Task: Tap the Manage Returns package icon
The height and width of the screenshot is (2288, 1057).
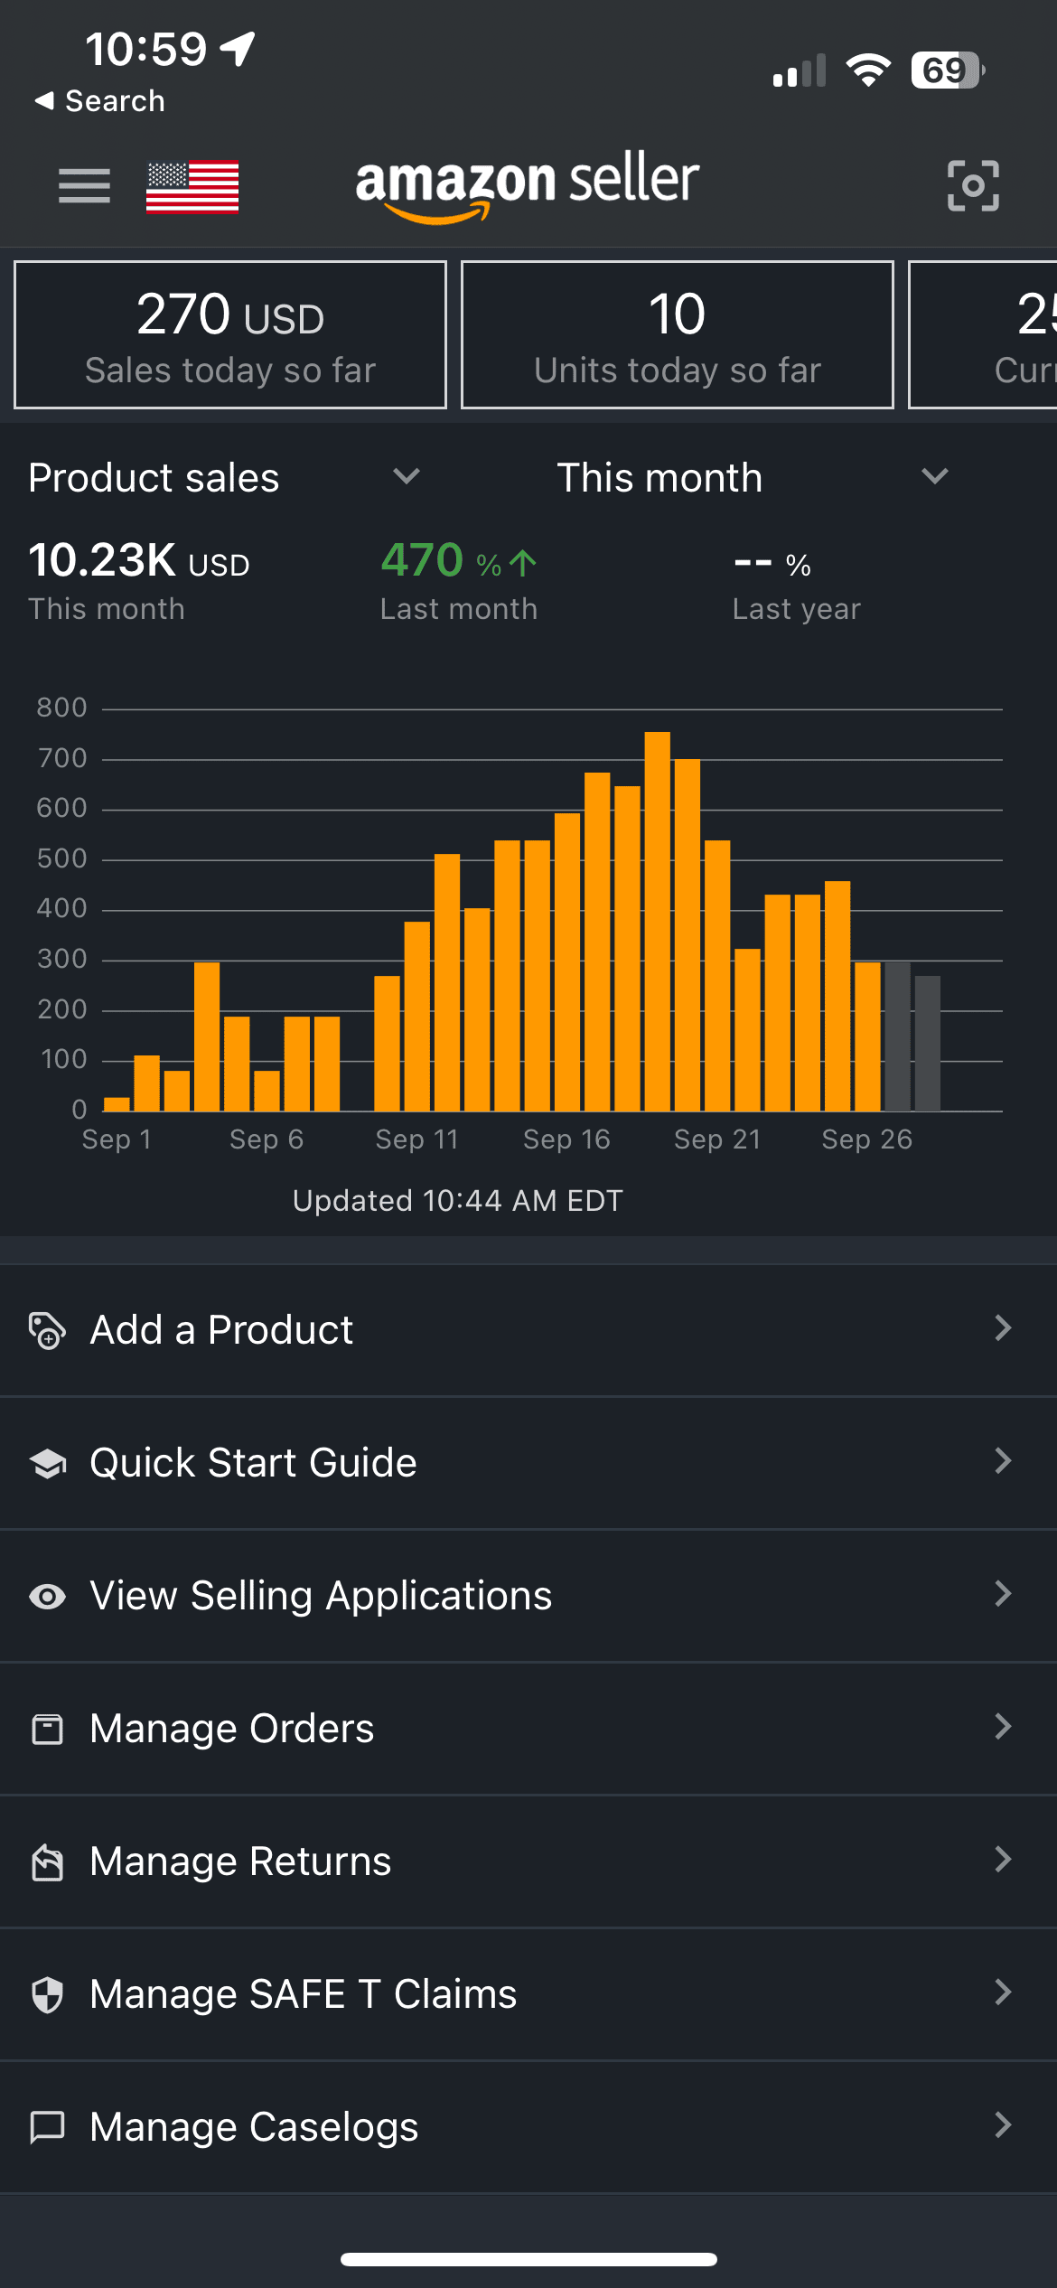Action: tap(47, 1861)
